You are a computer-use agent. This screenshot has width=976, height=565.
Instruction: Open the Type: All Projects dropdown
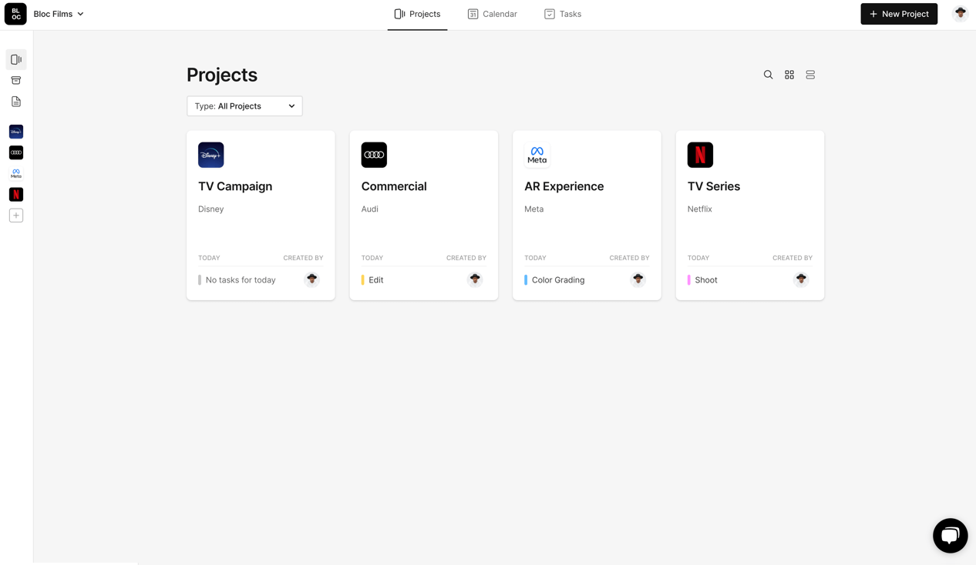click(x=244, y=106)
